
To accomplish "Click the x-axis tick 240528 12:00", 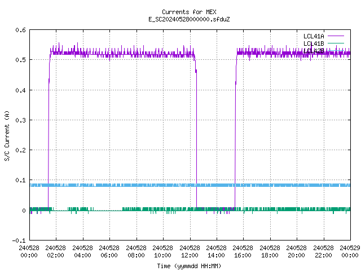I will point(190,251).
